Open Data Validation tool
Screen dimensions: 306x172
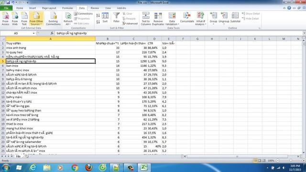coord(172,19)
